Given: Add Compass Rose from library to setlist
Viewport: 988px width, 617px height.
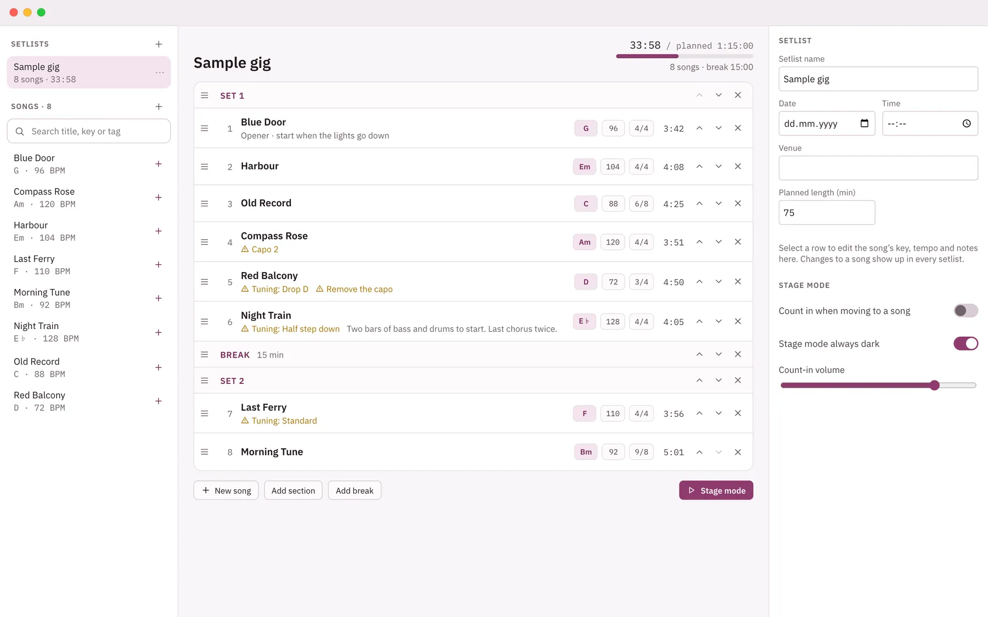Looking at the screenshot, I should tap(158, 197).
